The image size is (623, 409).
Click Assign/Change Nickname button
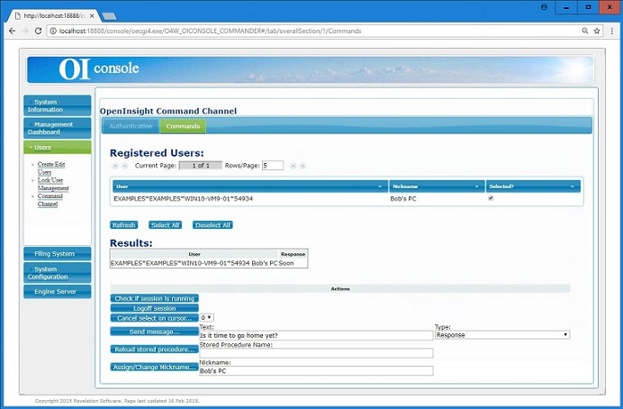click(154, 367)
